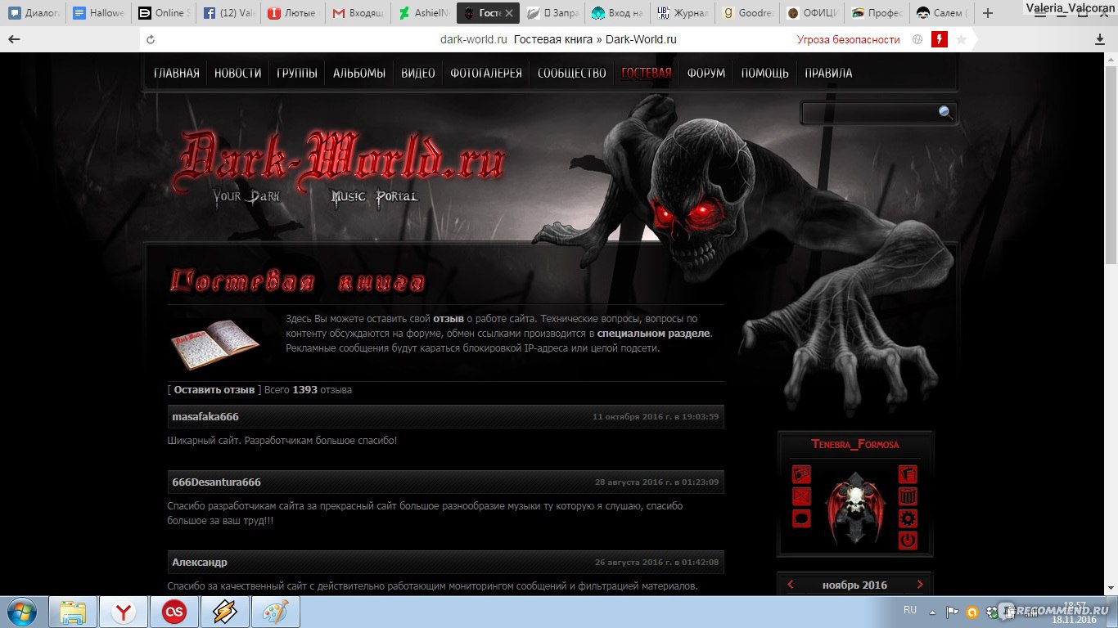The width and height of the screenshot is (1118, 628).
Task: Open the browser downloads arrow
Action: [x=1101, y=39]
